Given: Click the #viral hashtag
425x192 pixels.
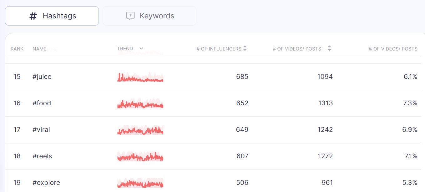Looking at the screenshot, I should pos(41,130).
